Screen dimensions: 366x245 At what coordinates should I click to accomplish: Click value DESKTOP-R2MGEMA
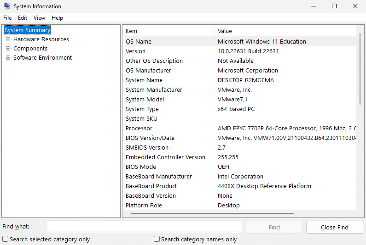(245, 80)
